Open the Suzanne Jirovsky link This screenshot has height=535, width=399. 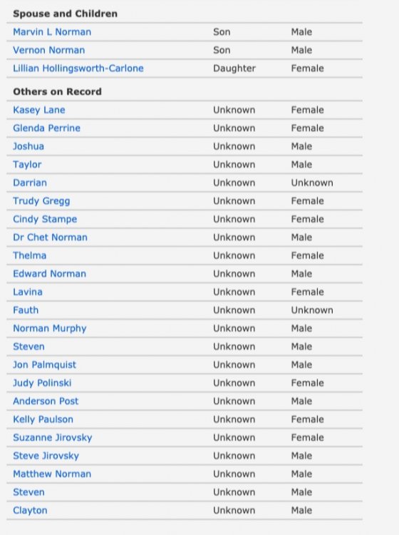53,437
